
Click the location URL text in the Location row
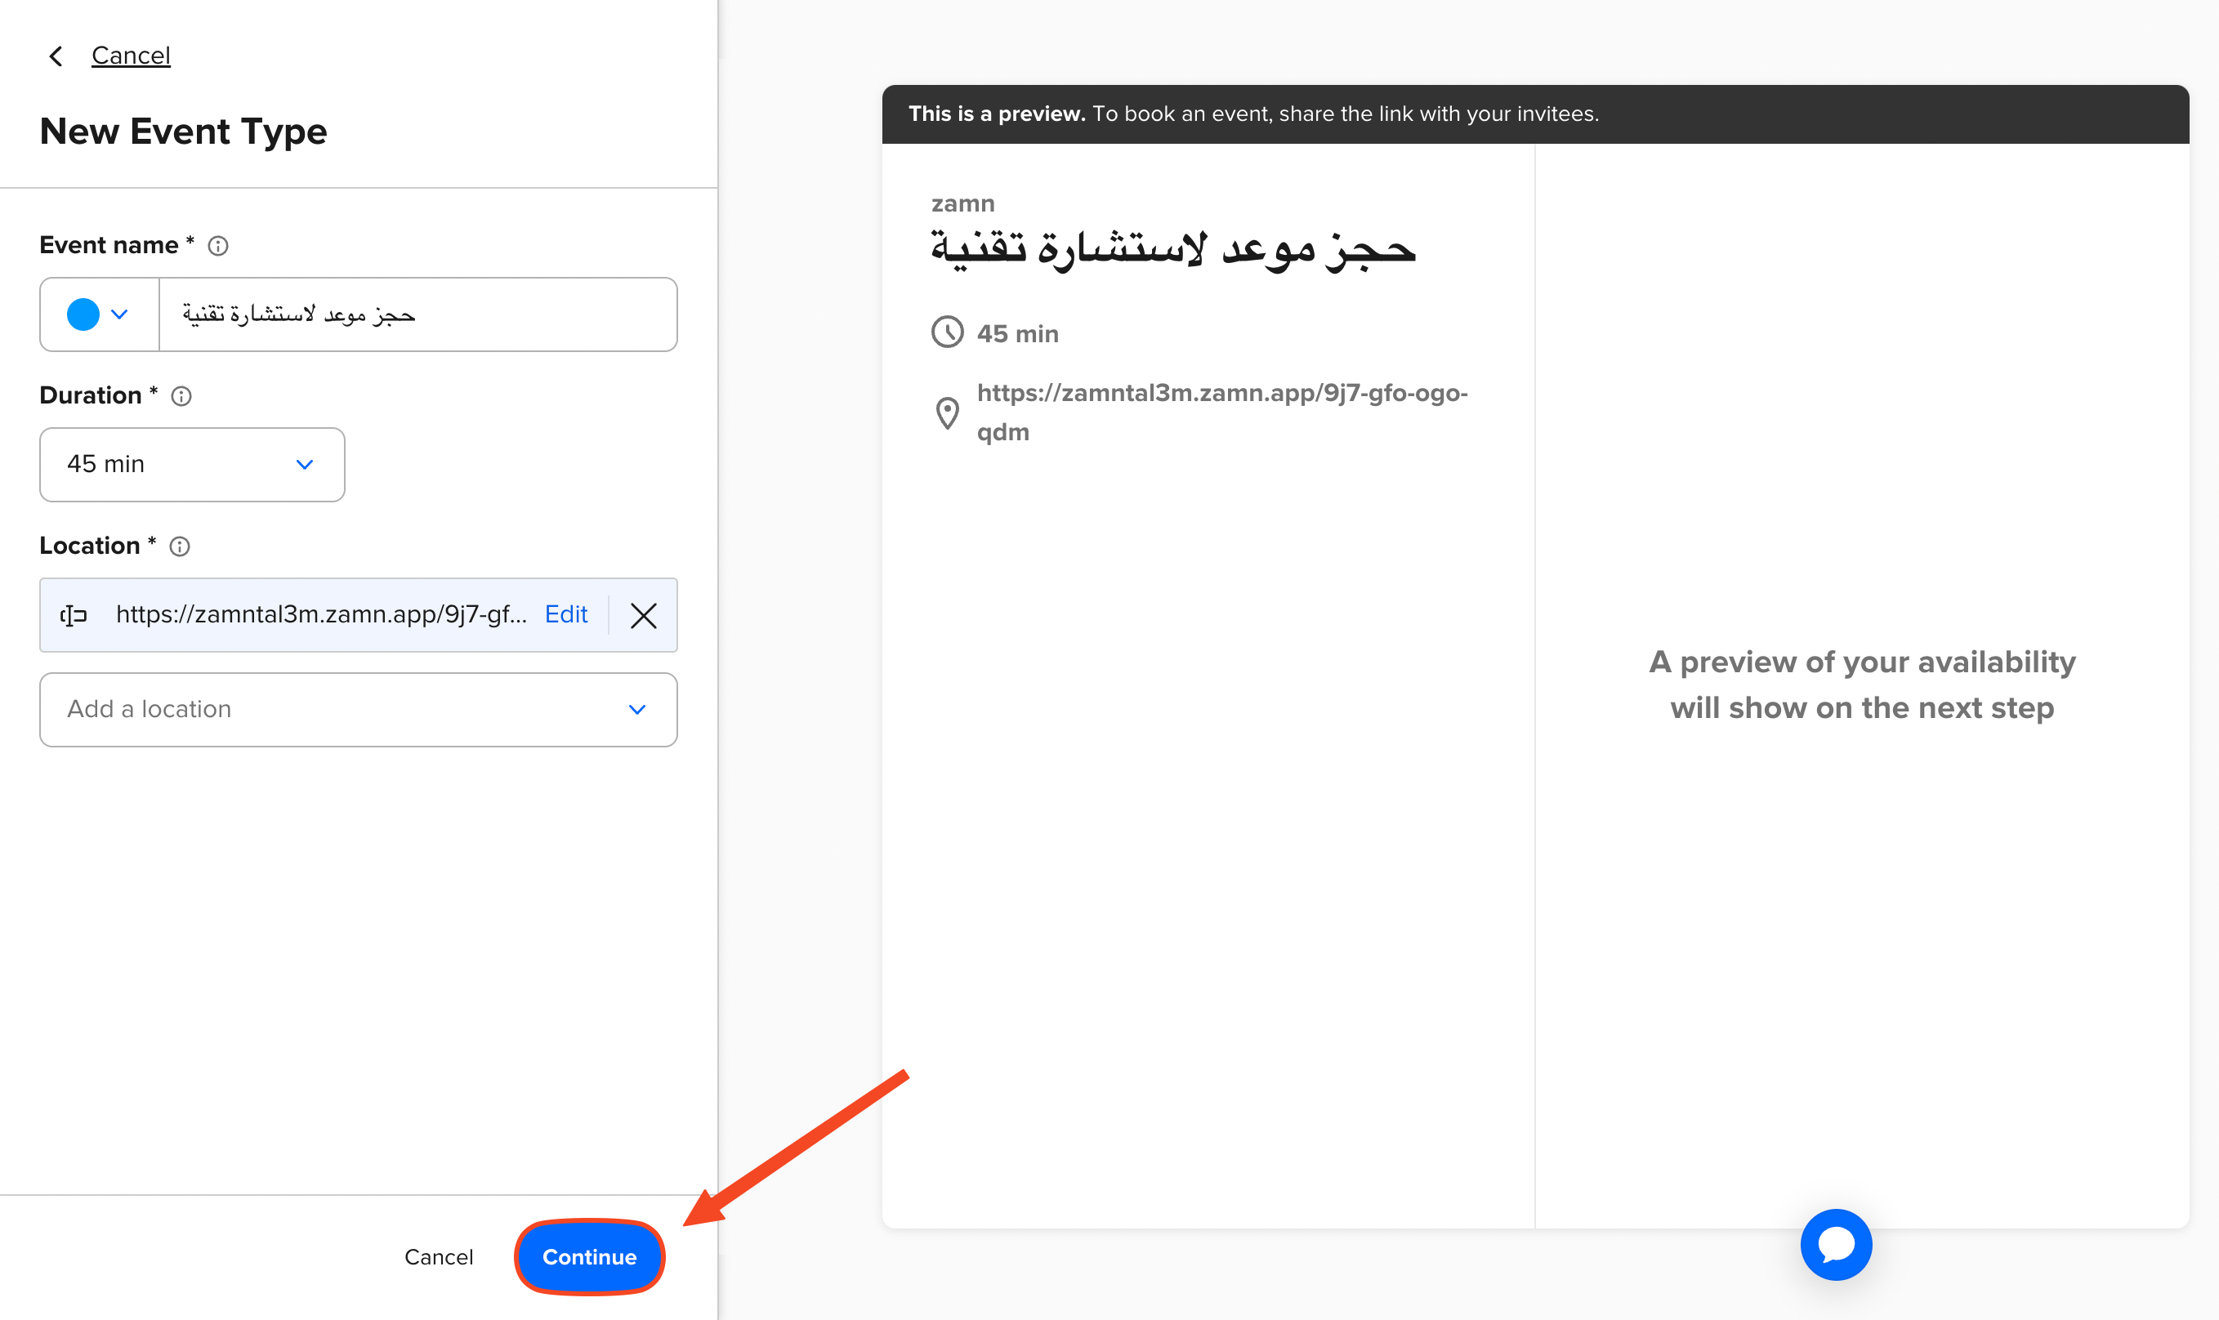pos(321,613)
